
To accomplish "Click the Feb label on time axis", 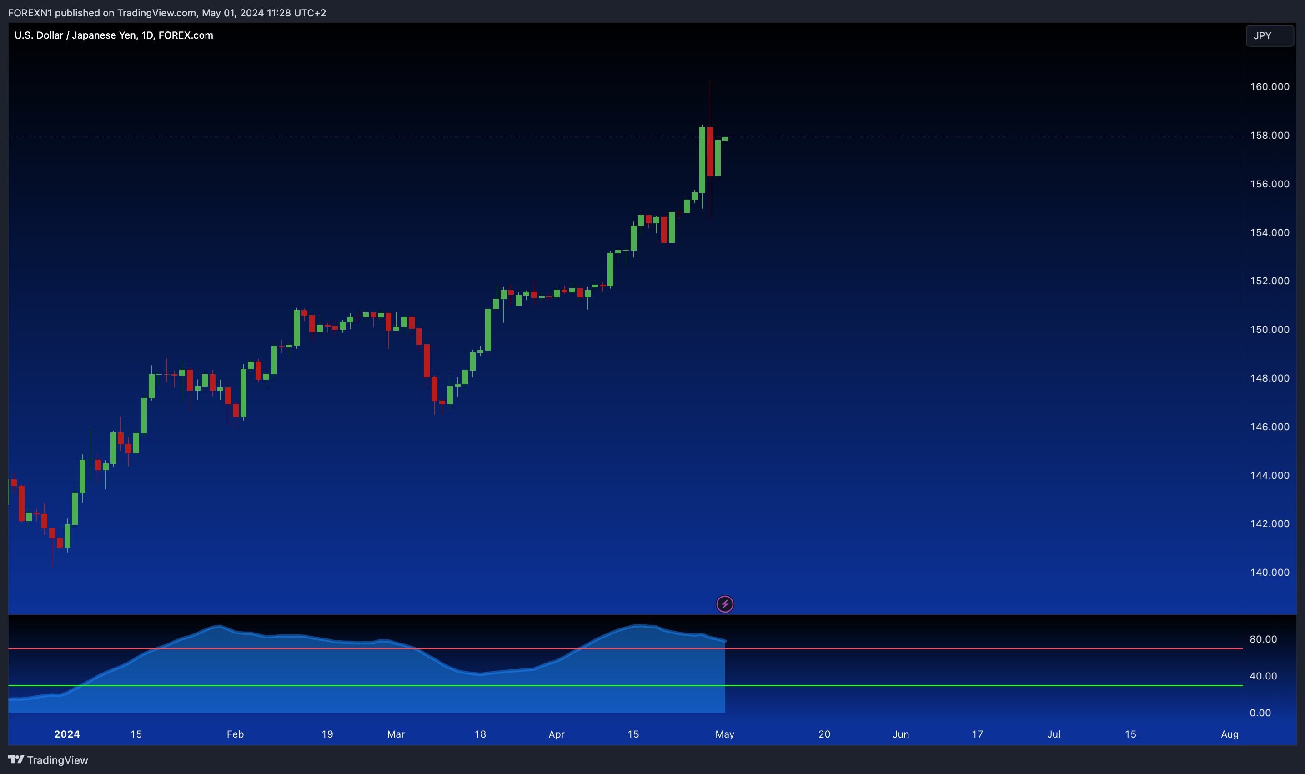I will pos(235,734).
